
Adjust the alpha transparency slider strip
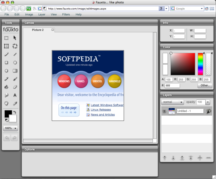pos(208,64)
